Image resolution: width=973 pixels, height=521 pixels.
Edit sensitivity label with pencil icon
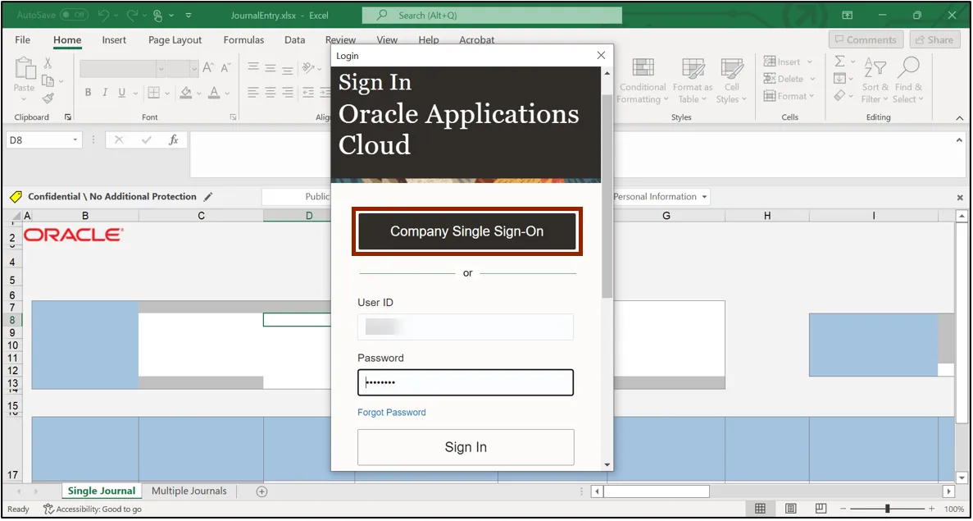point(208,197)
